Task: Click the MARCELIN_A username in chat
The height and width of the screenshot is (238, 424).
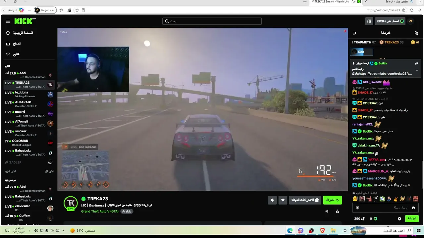Action: point(378,171)
